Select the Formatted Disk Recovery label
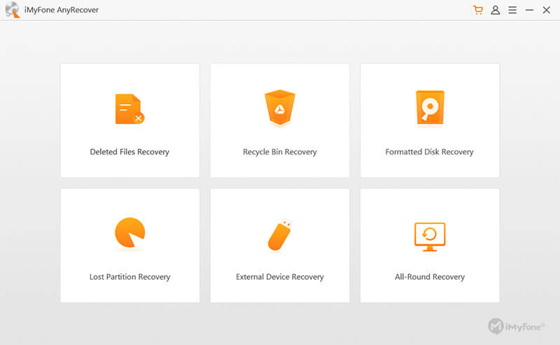 (429, 152)
